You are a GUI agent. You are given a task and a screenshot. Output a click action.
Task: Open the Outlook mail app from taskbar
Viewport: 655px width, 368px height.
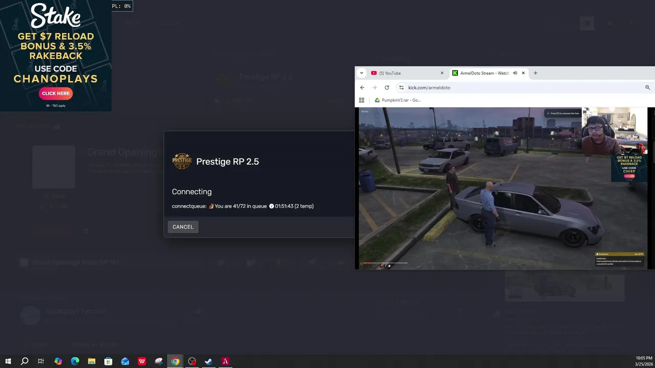(125, 361)
